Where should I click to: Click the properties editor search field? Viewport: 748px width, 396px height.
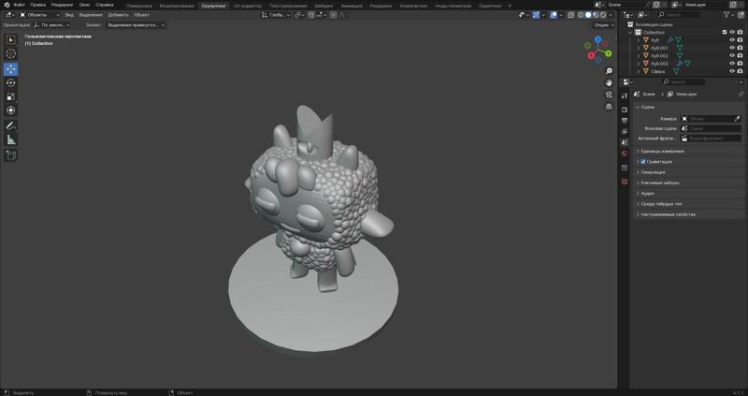point(683,82)
